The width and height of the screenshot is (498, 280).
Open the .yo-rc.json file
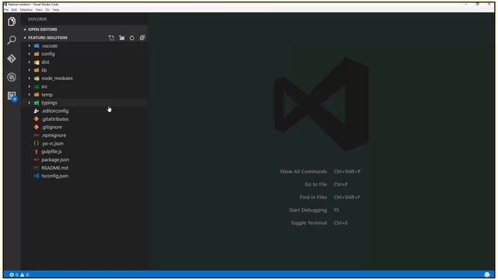(85, 143)
